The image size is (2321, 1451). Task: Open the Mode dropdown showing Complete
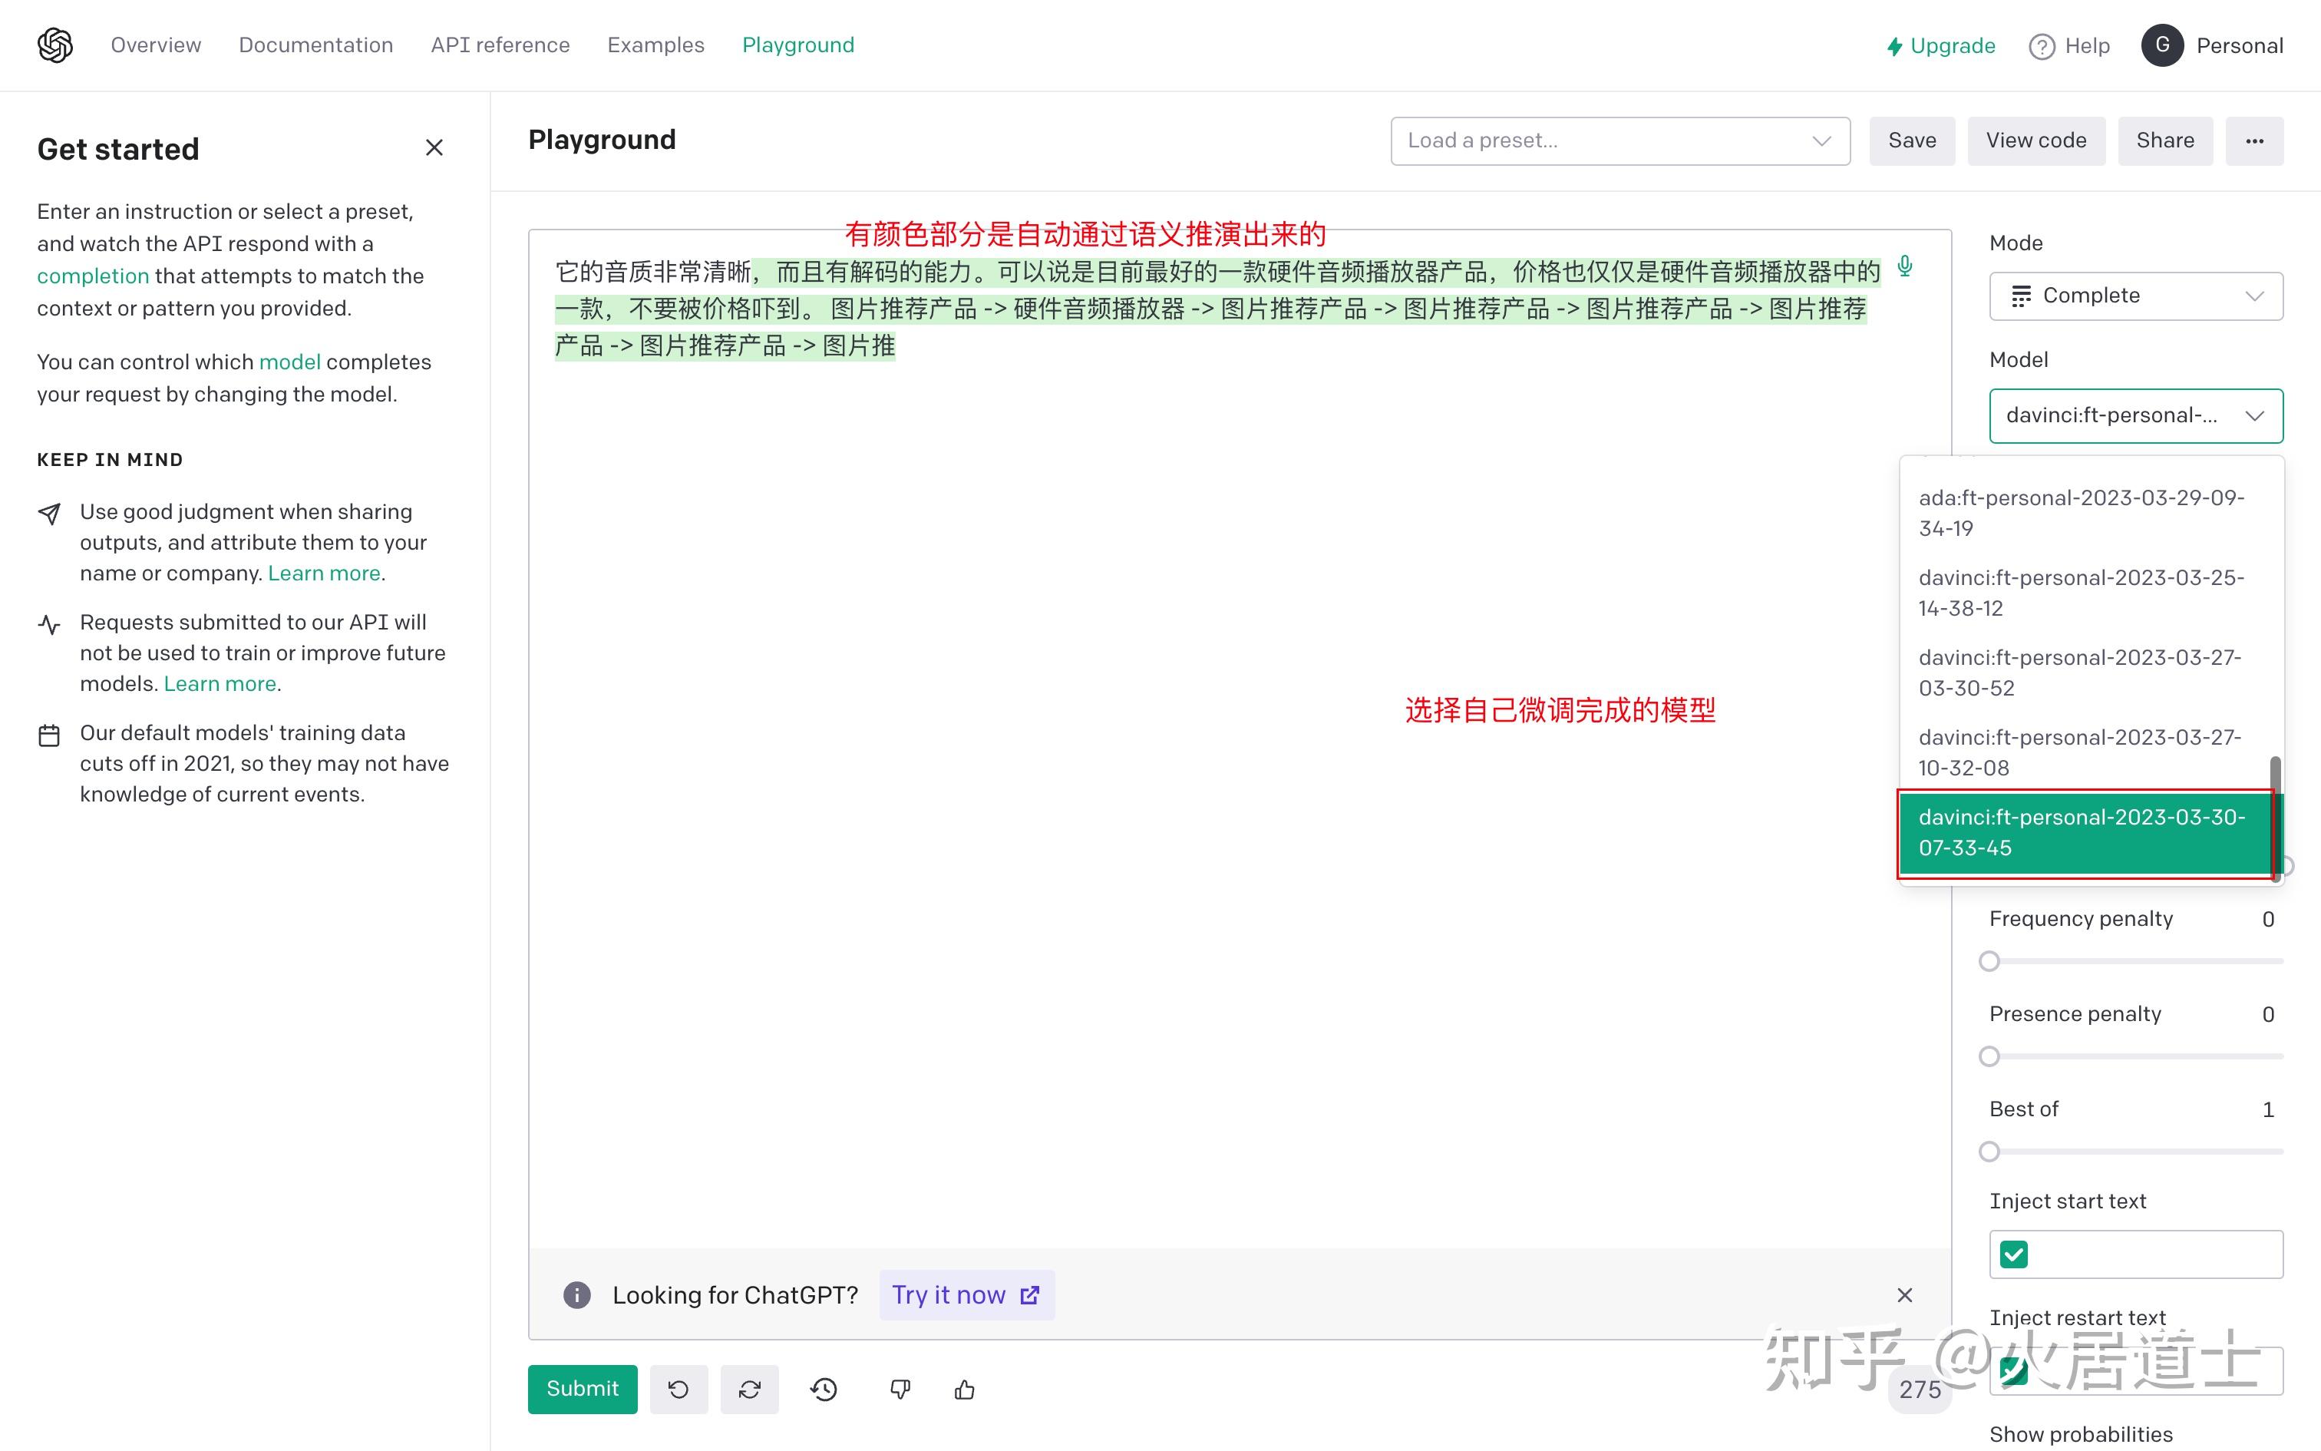tap(2135, 296)
